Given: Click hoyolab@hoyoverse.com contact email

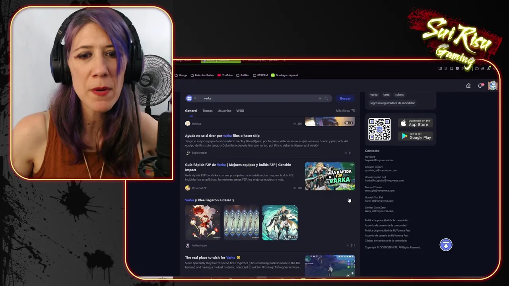Looking at the screenshot, I should point(379,160).
